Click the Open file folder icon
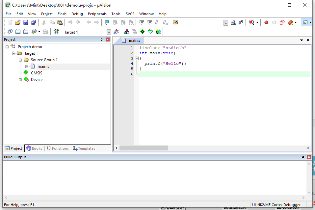Viewport: 315px width, 210px height. 18,22
